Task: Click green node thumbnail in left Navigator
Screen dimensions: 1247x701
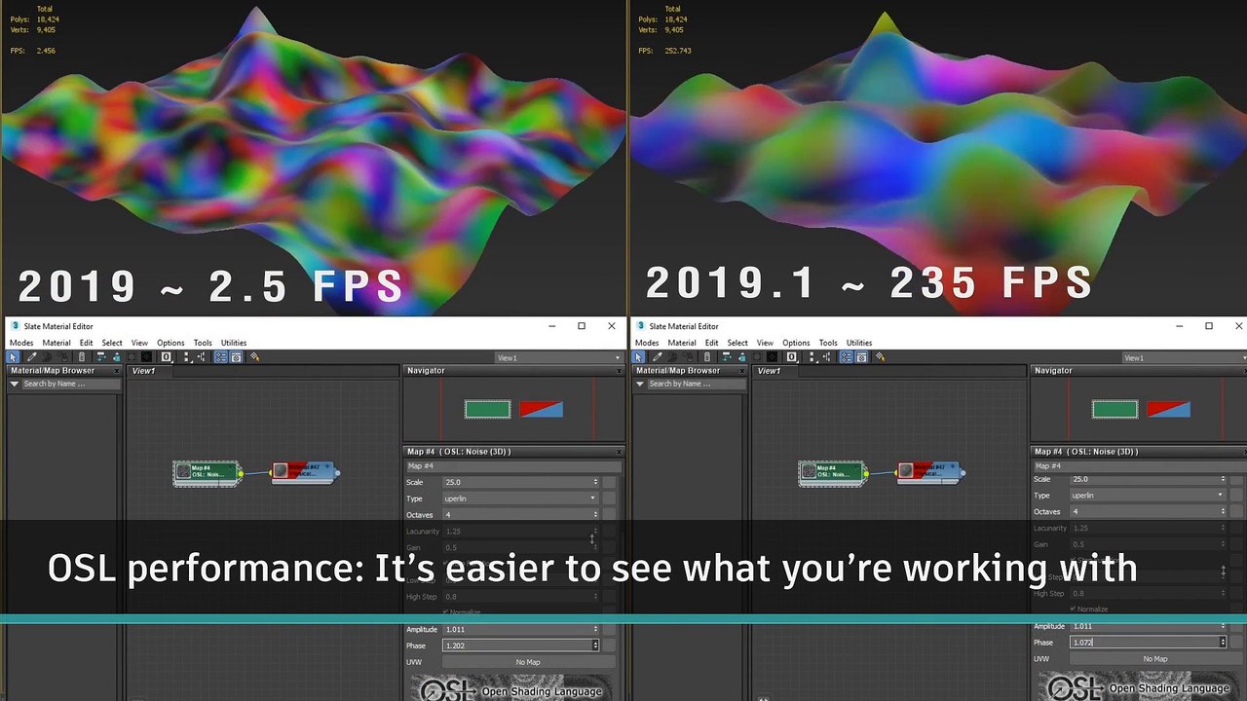Action: pyautogui.click(x=487, y=410)
